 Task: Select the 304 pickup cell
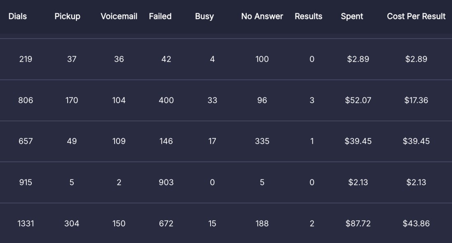72,224
